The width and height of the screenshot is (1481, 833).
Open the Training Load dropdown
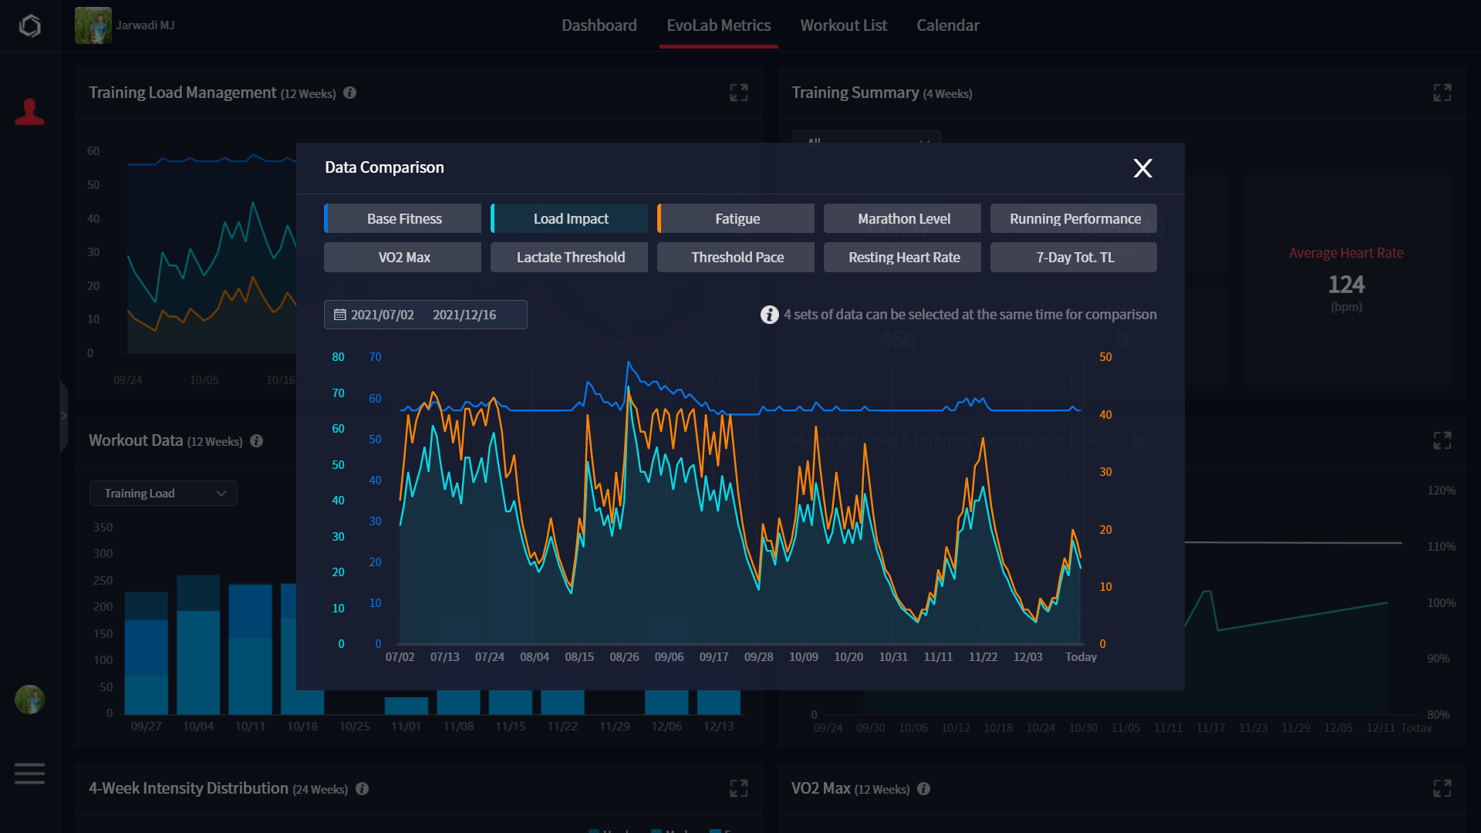164,494
